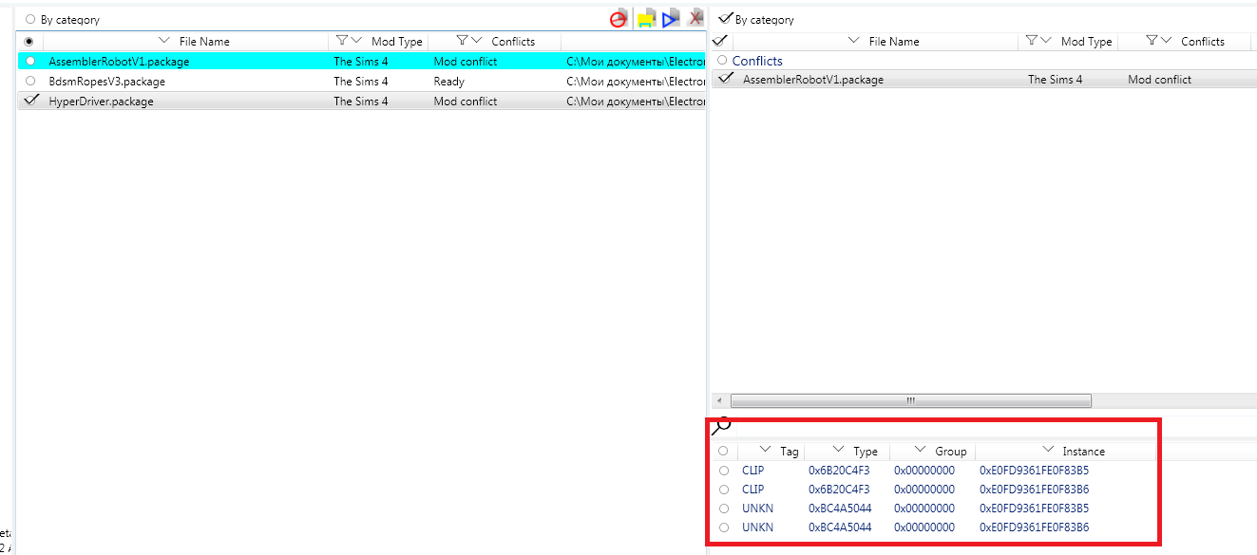
Task: Open the Type column chevron
Action: click(839, 450)
